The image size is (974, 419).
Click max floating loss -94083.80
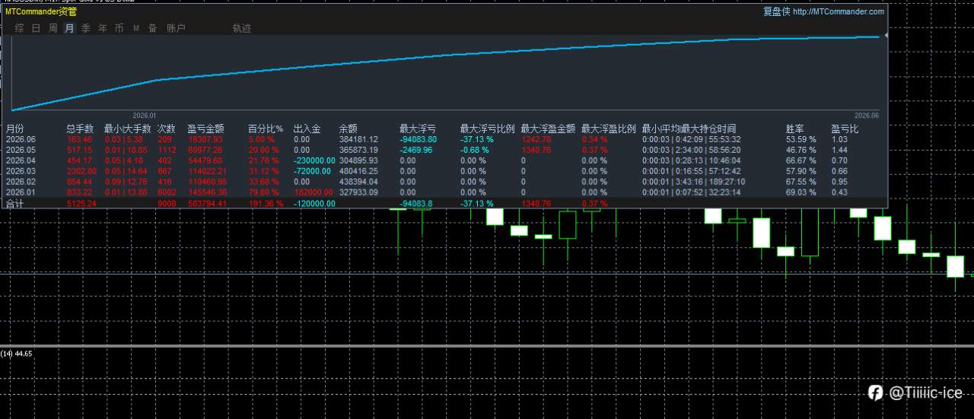coord(419,139)
